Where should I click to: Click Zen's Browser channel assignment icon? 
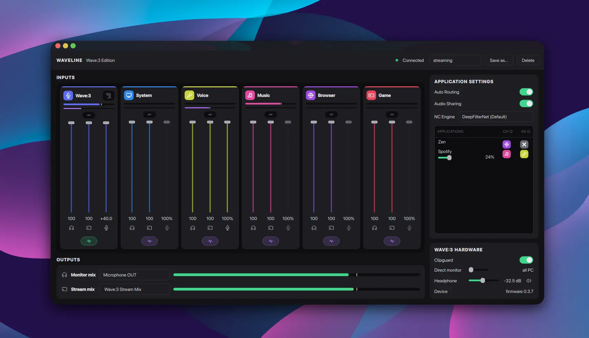507,144
